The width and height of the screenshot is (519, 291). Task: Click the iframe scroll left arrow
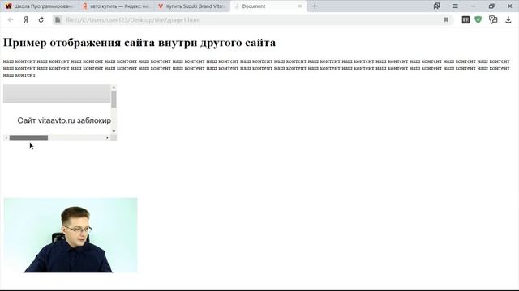[x=6, y=137]
